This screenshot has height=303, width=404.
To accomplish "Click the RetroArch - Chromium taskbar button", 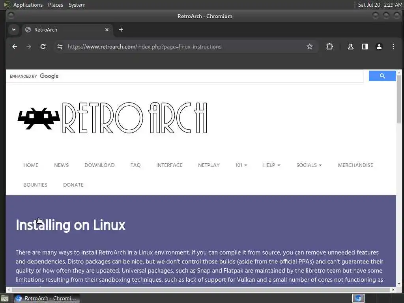I will pyautogui.click(x=47, y=298).
